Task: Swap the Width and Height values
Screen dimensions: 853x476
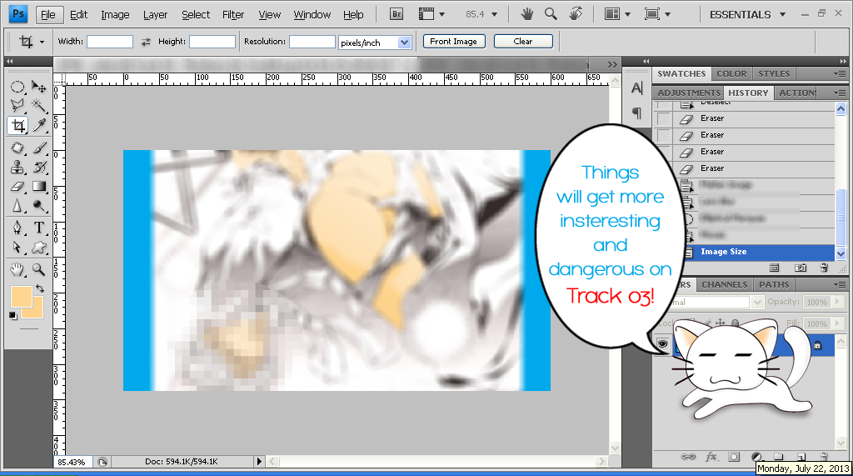Action: pos(145,42)
